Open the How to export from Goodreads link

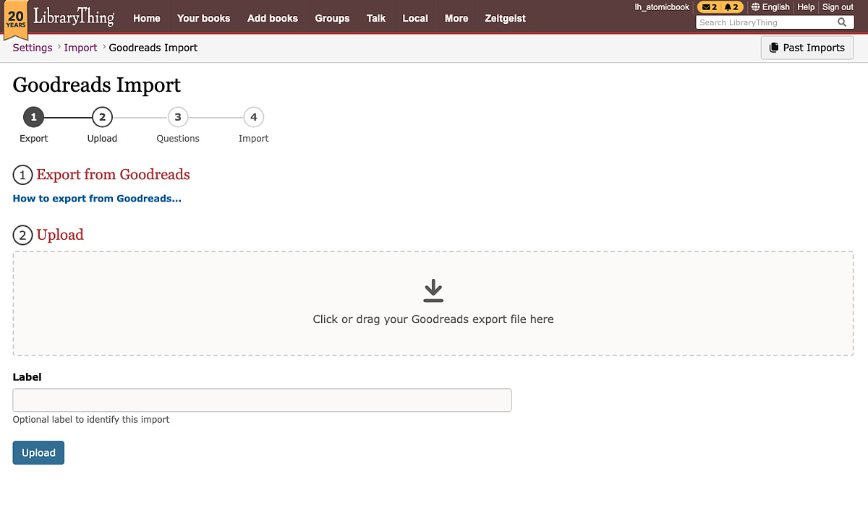(98, 198)
